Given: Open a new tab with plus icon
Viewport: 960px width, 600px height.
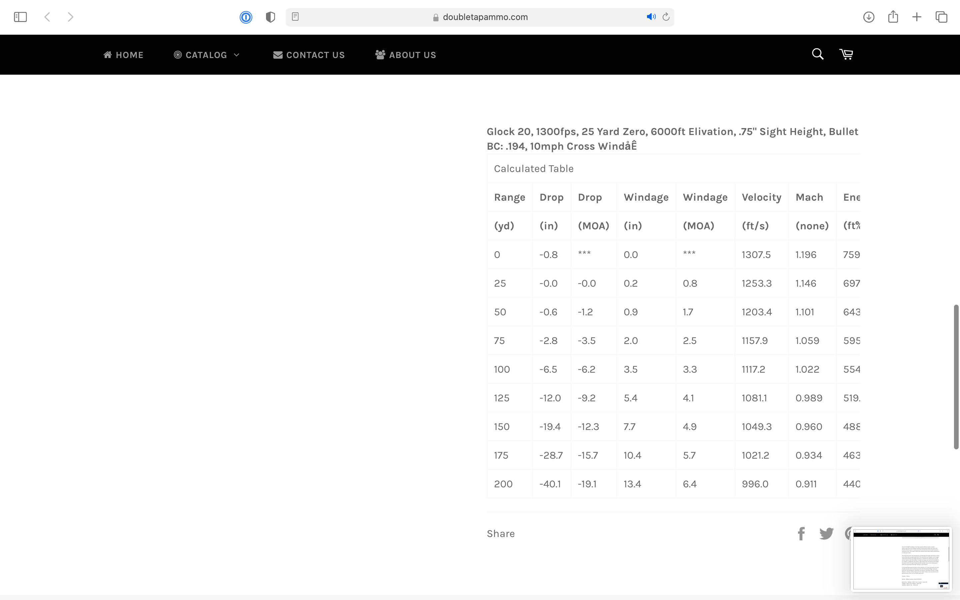Looking at the screenshot, I should [x=917, y=17].
